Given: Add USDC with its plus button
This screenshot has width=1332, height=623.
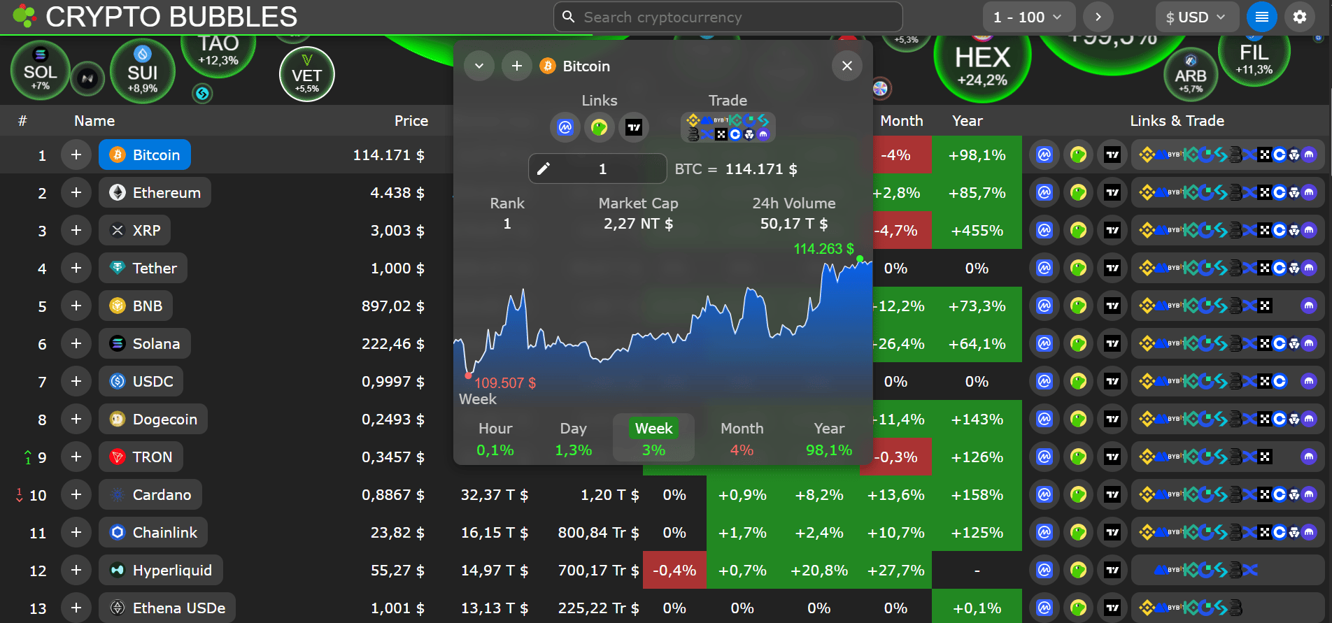Looking at the screenshot, I should coord(76,382).
